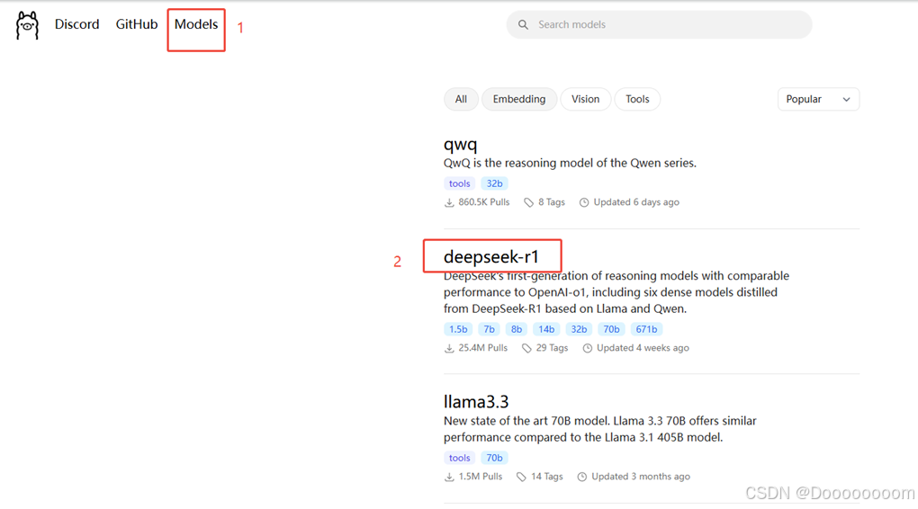
Task: Click the Ollama llama logo
Action: [27, 25]
